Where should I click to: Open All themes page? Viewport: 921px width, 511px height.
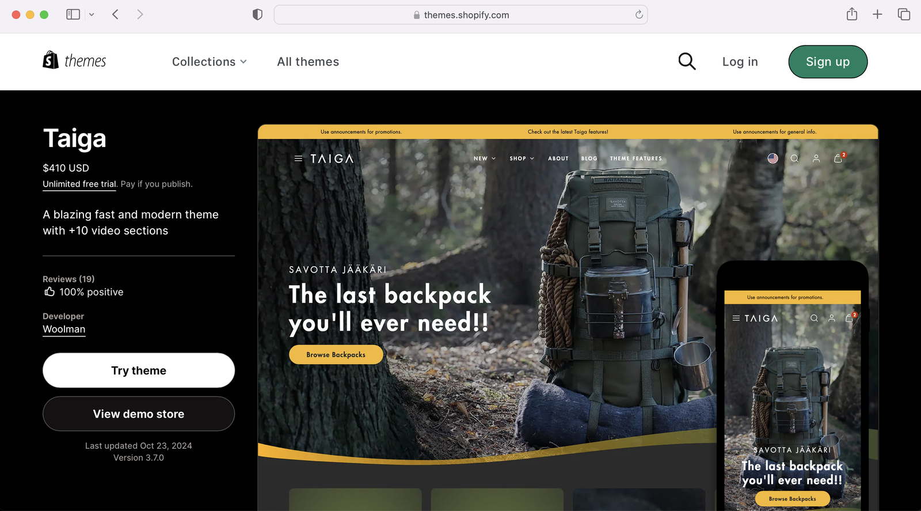[308, 62]
